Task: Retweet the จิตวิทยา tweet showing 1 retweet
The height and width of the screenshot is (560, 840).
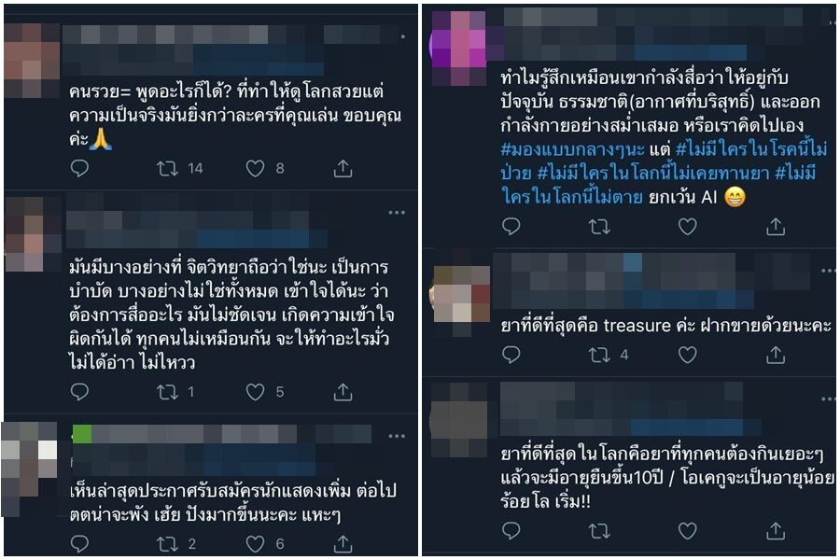Action: click(x=167, y=392)
